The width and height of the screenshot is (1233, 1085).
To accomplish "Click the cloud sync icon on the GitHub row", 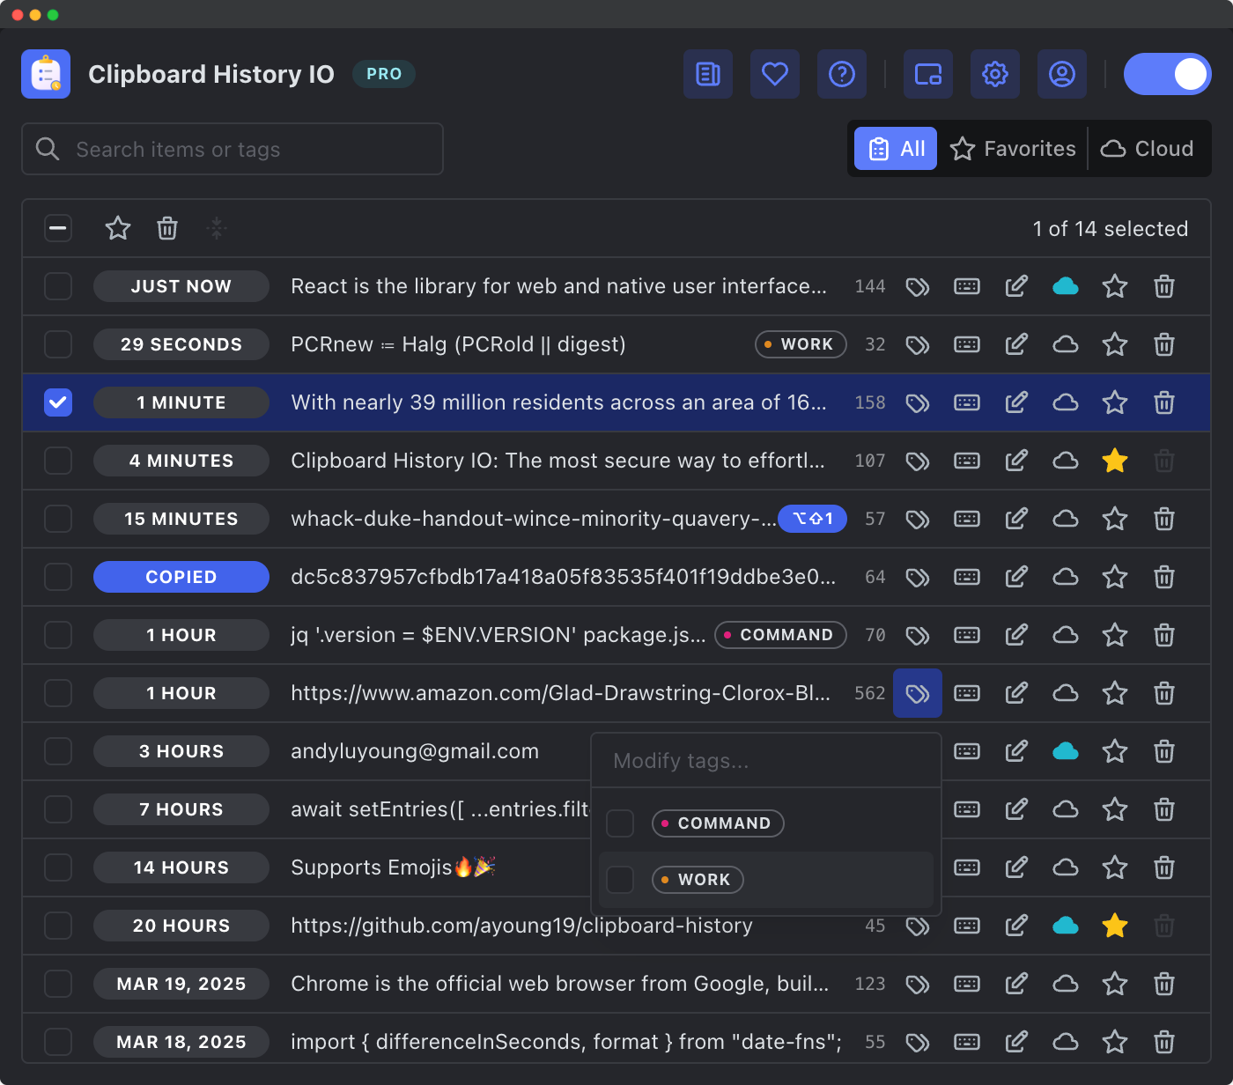I will coord(1066,926).
